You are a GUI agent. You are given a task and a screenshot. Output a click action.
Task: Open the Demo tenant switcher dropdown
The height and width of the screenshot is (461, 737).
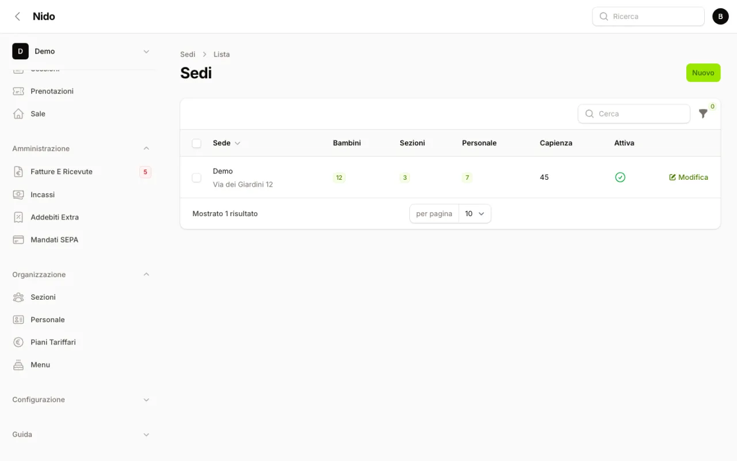tap(81, 51)
